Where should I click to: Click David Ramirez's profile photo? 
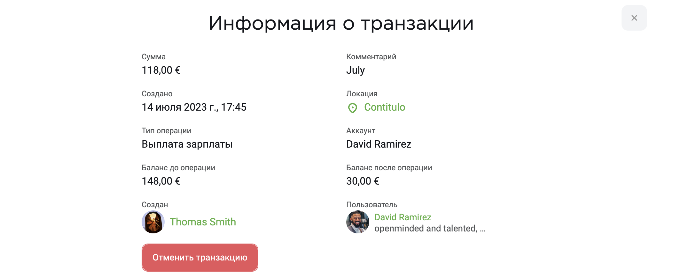pyautogui.click(x=358, y=222)
